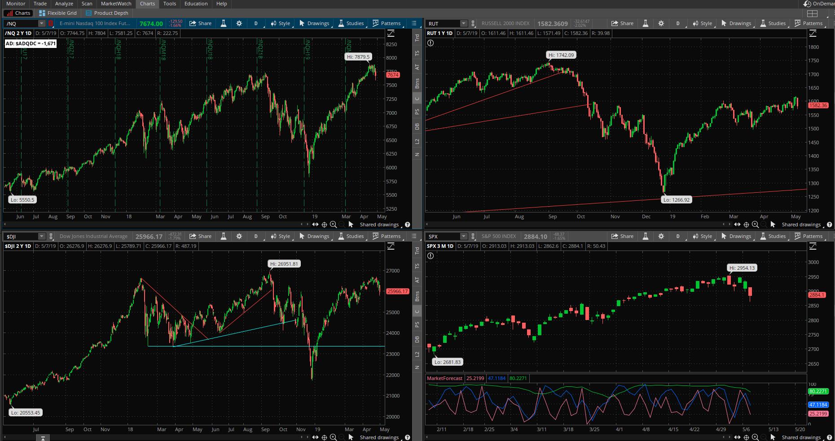Open the Monitor tab
Image resolution: width=835 pixels, height=441 pixels.
click(x=16, y=4)
